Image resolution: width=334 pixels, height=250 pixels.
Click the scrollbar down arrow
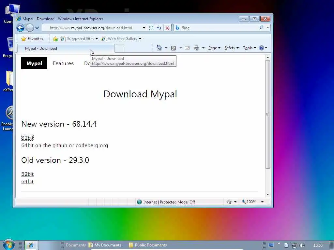[x=268, y=194]
